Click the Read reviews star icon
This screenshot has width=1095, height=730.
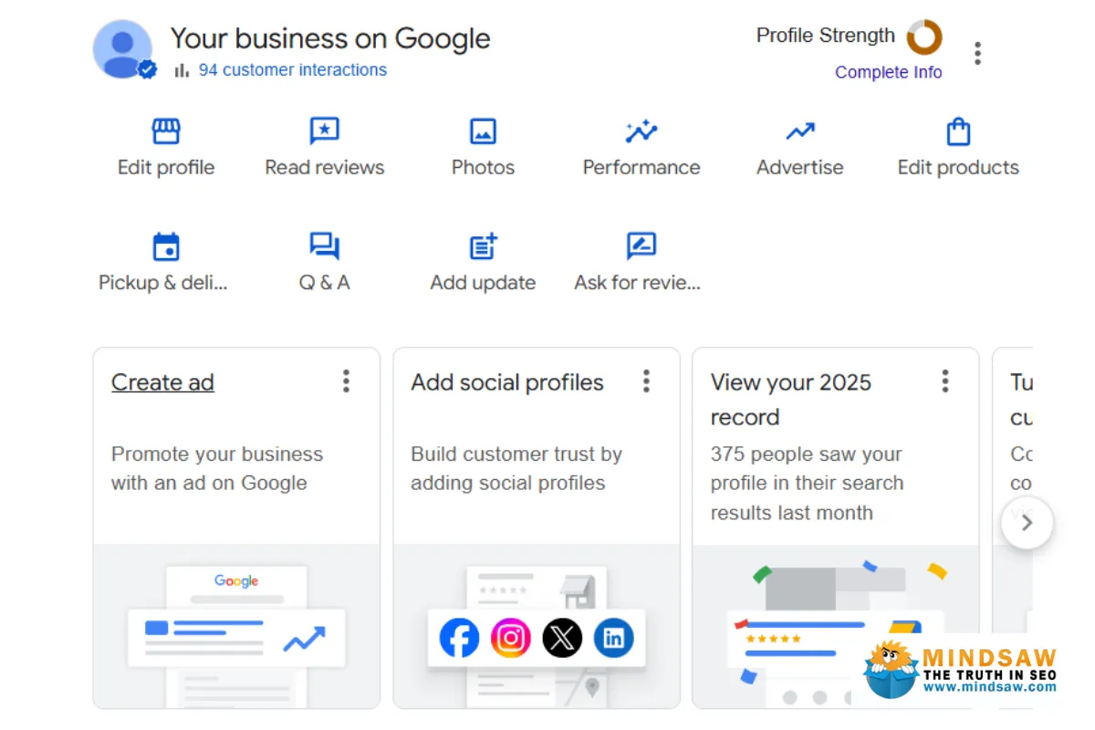coord(324,132)
